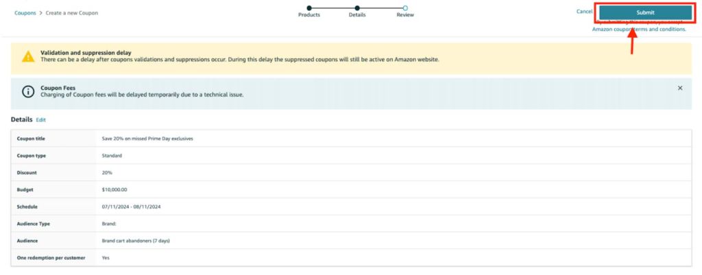The height and width of the screenshot is (275, 702).
Task: Click the schedule '07/11/2024 - 08/11/2024'
Action: point(131,207)
